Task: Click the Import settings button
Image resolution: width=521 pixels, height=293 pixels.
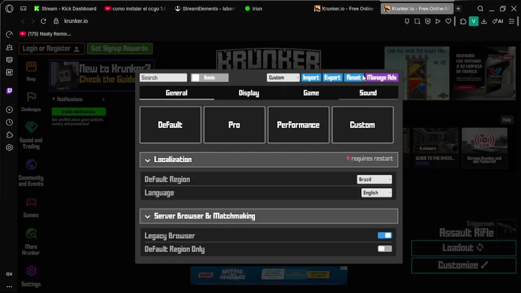Action: (311, 77)
